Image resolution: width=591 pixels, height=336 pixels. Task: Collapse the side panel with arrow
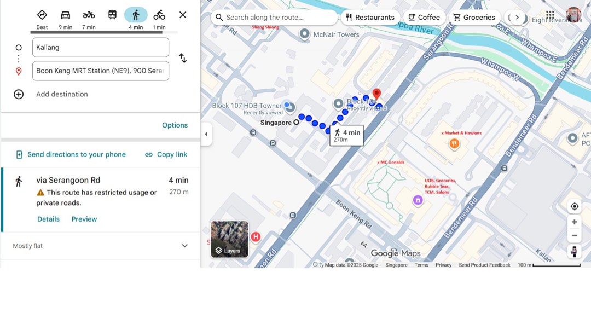(206, 134)
